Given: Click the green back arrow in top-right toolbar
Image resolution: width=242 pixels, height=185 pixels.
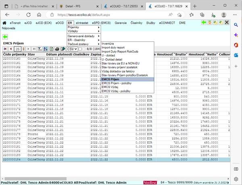Looking at the screenshot, I should (x=204, y=23).
